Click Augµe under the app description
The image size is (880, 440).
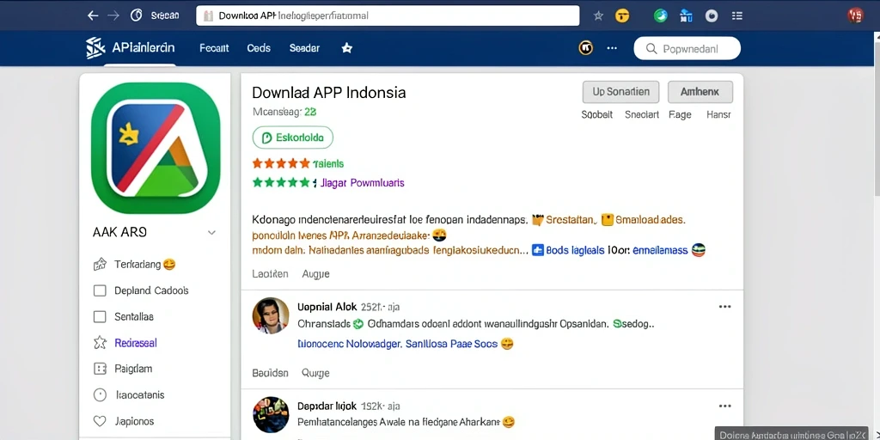[x=315, y=274]
